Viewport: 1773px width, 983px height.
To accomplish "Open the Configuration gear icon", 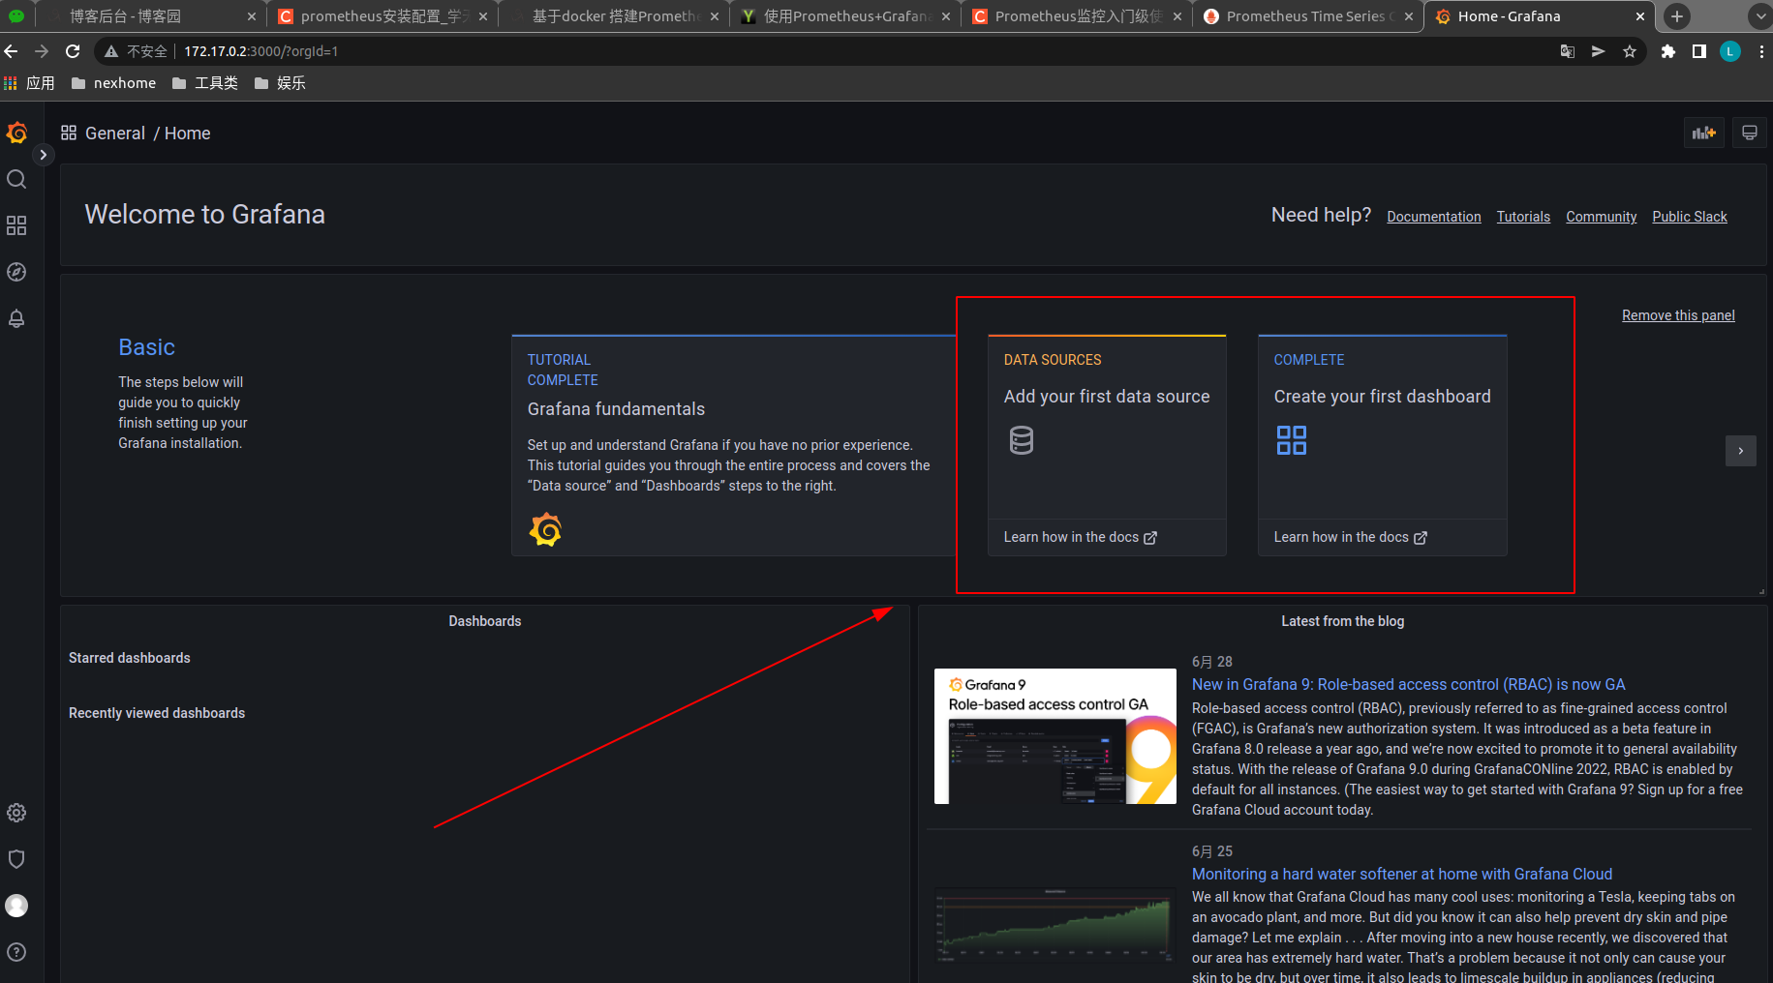I will coord(16,813).
